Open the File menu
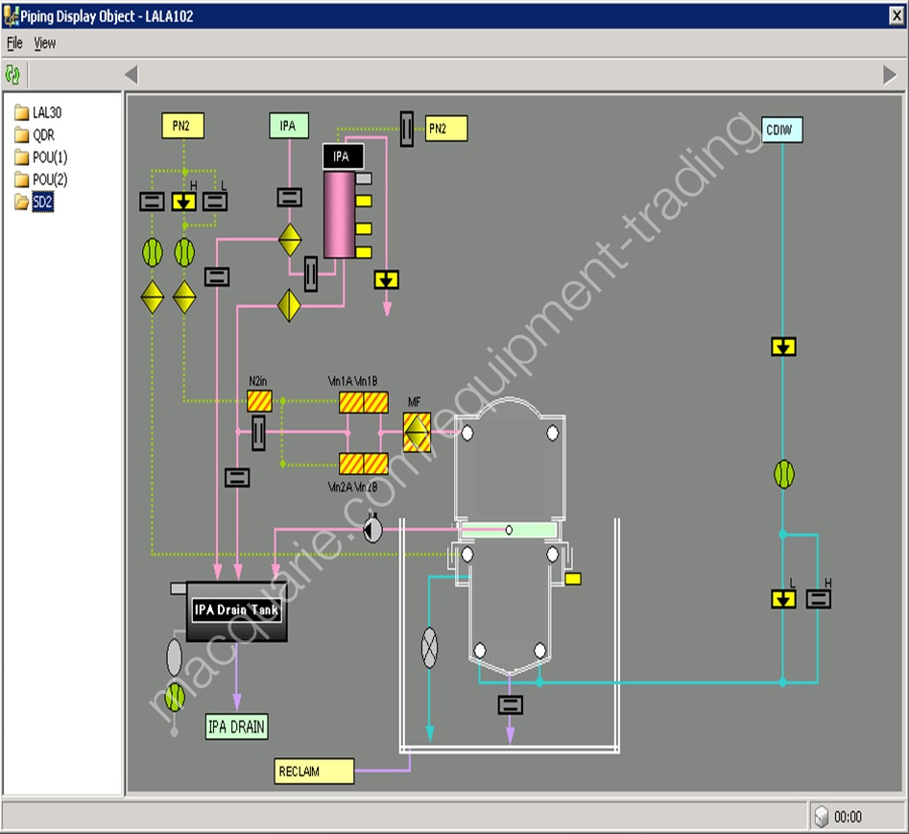The height and width of the screenshot is (834, 909). click(14, 43)
